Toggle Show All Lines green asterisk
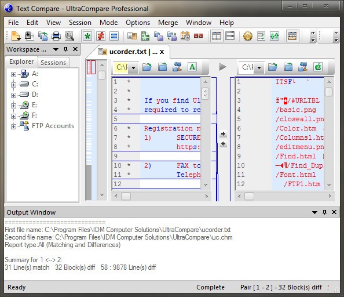This screenshot has height=297, width=344. point(87,36)
